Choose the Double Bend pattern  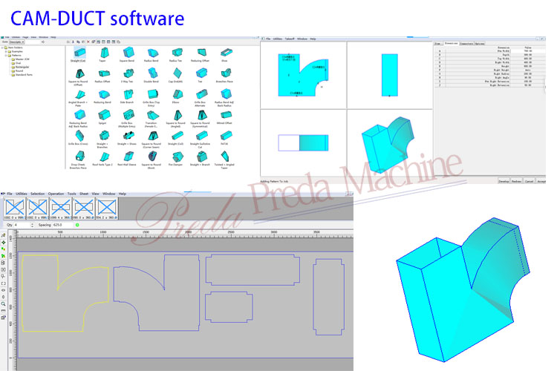(152, 73)
